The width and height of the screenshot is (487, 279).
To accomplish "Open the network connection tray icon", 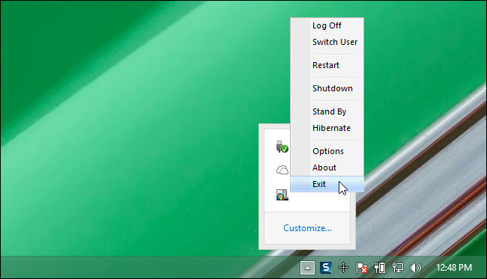I will (398, 268).
